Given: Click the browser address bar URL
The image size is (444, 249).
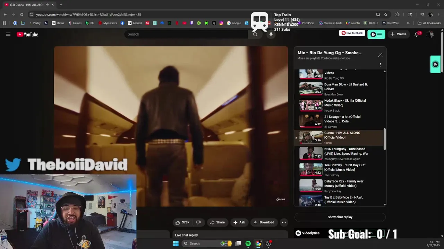Looking at the screenshot, I should tap(88, 15).
